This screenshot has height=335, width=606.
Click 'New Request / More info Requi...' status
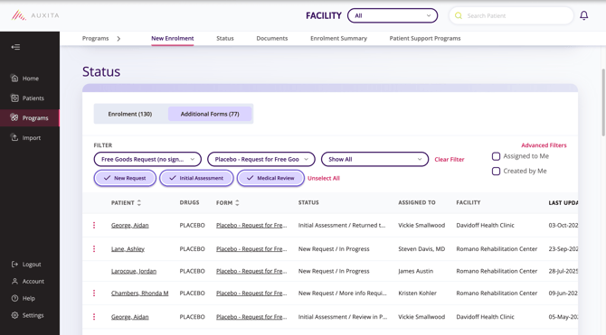pyautogui.click(x=342, y=293)
